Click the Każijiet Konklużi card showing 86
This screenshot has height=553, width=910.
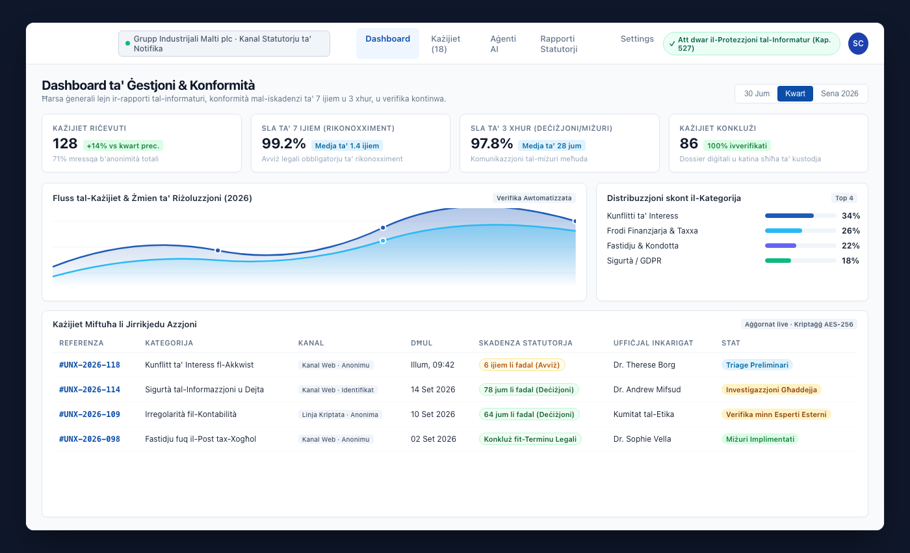click(768, 143)
